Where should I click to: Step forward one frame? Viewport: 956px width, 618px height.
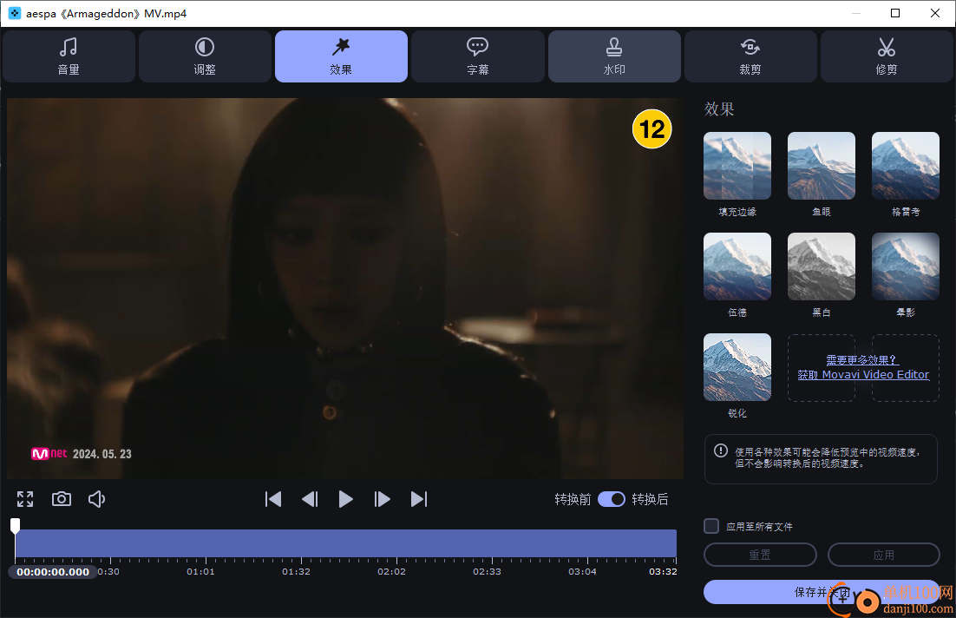pos(383,499)
